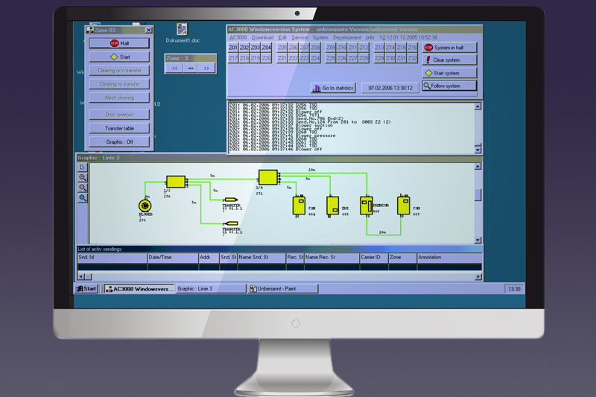The width and height of the screenshot is (596, 397).
Task: Switch to Unbenannt - Paint taskbar item
Action: tap(283, 289)
